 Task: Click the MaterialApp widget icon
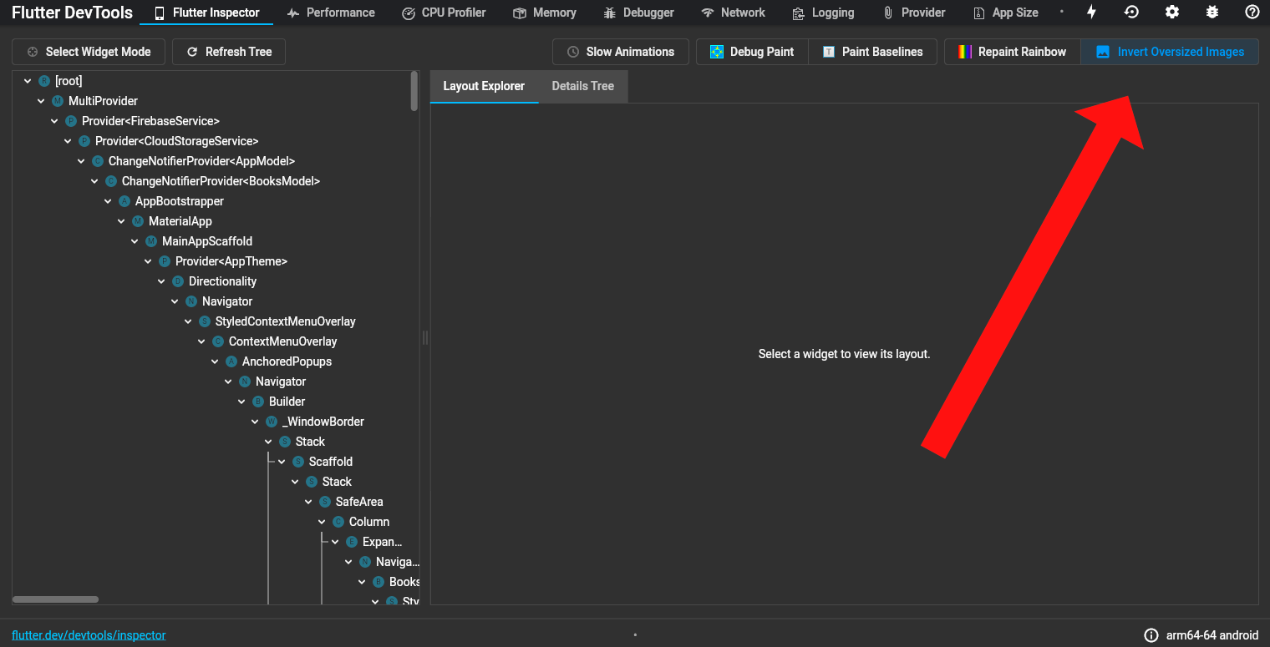click(138, 221)
